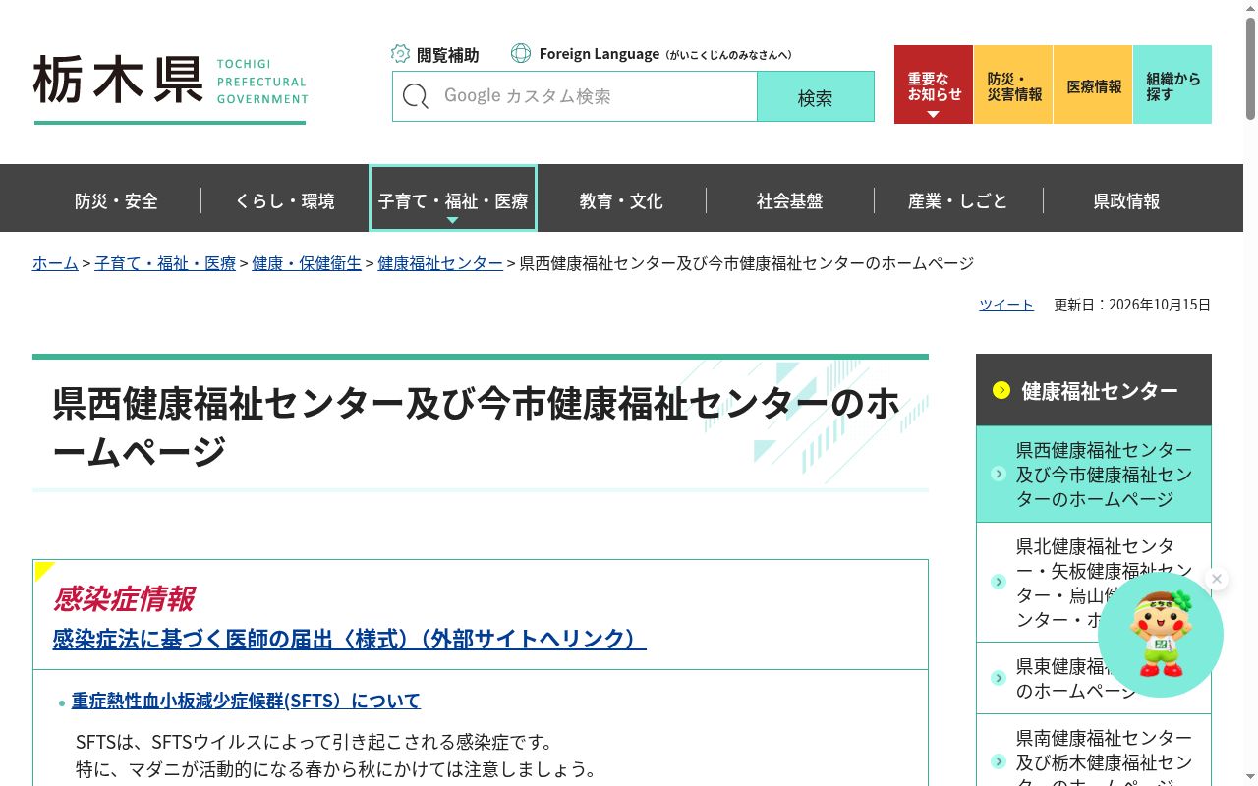Click chevron beside 県西健康福祉センター sidebar item
The image size is (1258, 786).
[x=999, y=474]
